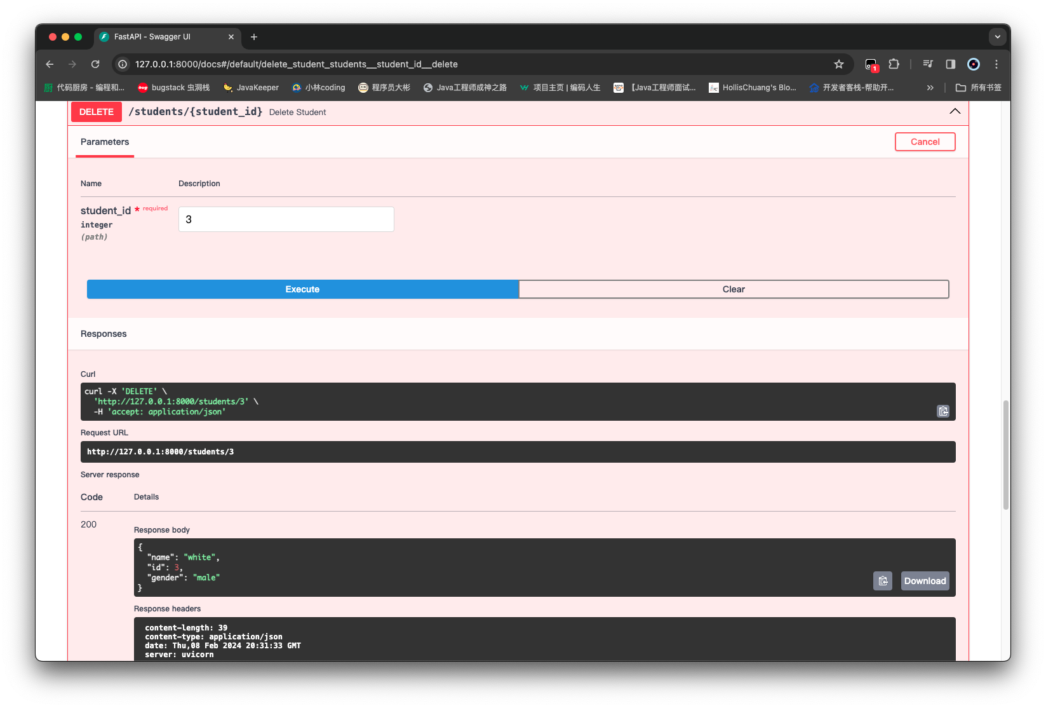Open the 所有书签 bookmarks folder
1046x708 pixels.
[979, 88]
